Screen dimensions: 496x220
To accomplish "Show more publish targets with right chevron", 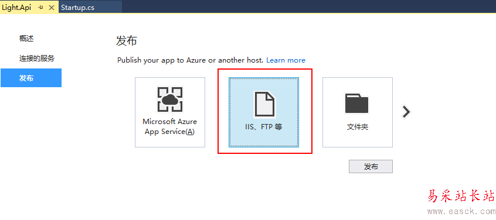I will [406, 111].
